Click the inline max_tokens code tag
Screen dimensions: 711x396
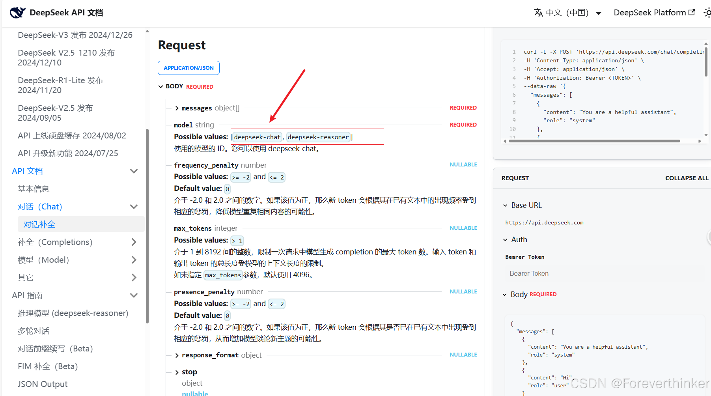point(223,275)
